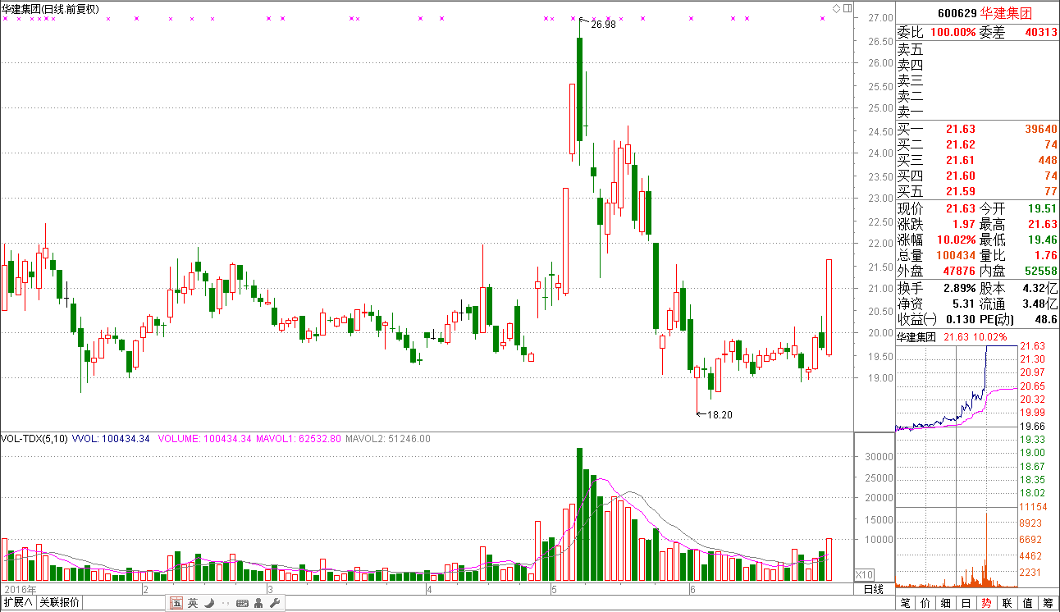Click the '最低' value 19.46

[1043, 240]
